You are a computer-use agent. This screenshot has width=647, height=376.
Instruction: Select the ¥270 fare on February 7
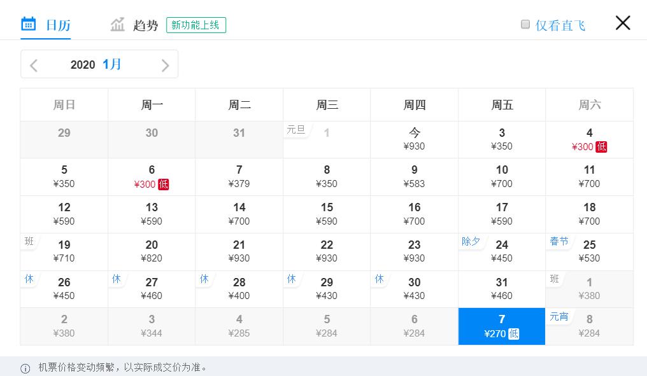(501, 326)
